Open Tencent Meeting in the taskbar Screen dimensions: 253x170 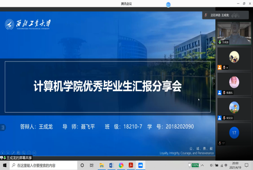click(x=141, y=165)
